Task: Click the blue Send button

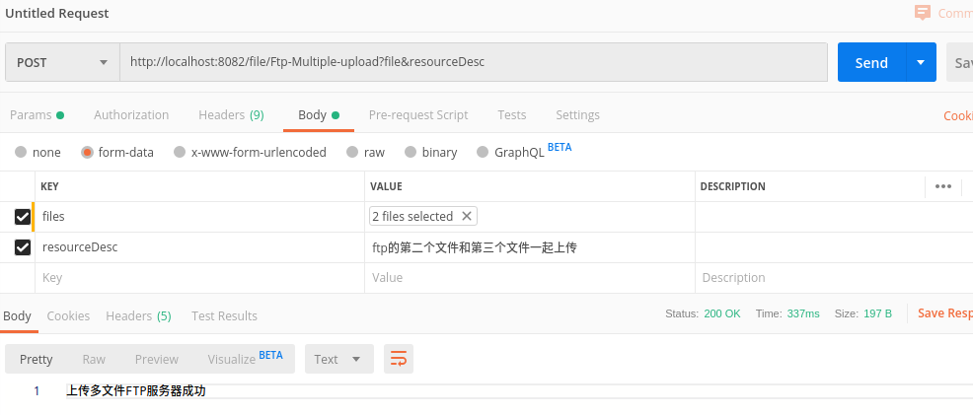Action: pyautogui.click(x=871, y=62)
